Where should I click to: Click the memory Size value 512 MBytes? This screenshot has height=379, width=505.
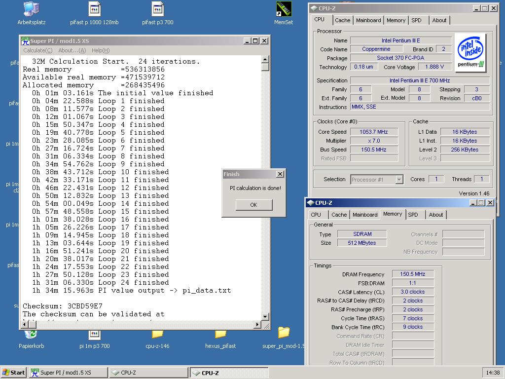[362, 243]
